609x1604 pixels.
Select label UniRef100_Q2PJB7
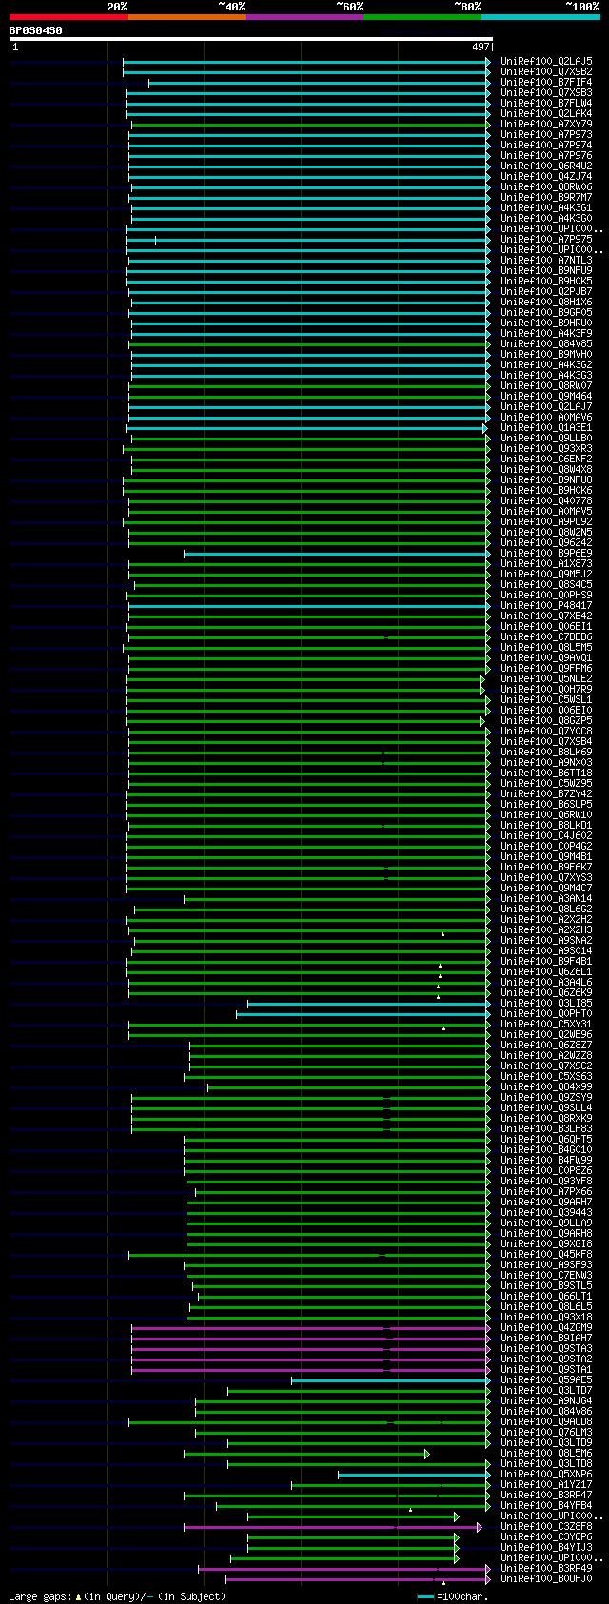pos(546,291)
